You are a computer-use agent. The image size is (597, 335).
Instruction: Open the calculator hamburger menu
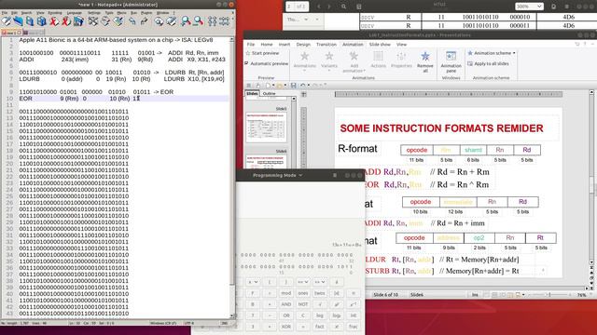[x=335, y=175]
